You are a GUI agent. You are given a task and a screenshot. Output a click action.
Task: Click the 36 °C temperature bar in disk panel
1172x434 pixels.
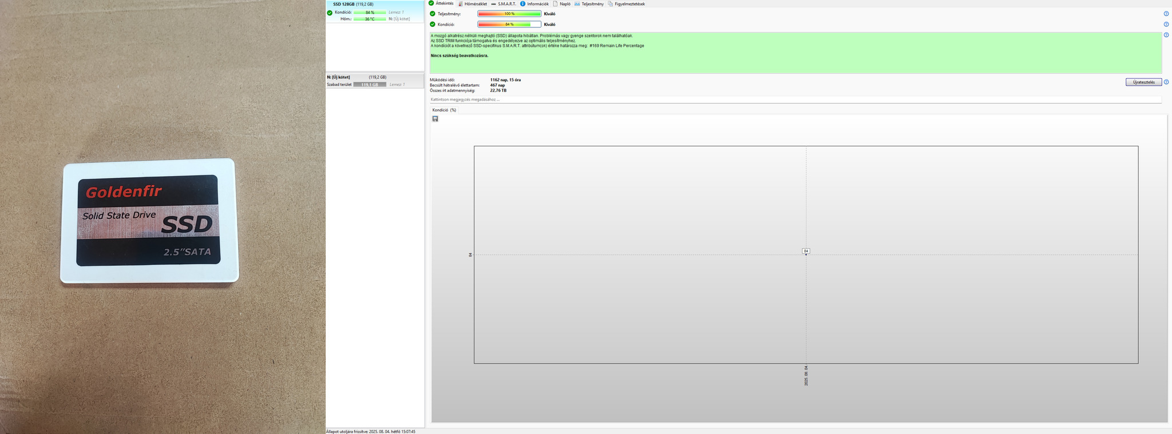[370, 19]
